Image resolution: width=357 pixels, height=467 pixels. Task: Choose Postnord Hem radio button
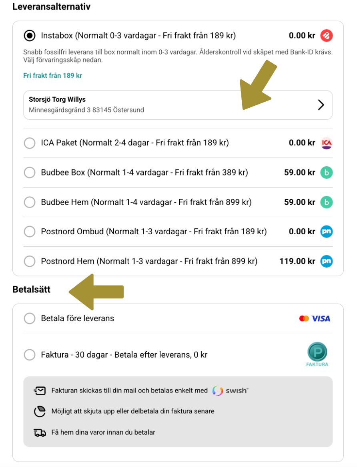pos(30,262)
